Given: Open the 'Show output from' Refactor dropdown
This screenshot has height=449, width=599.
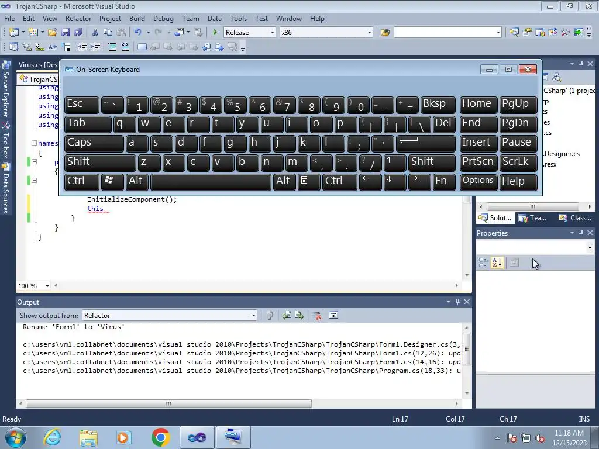Looking at the screenshot, I should (x=254, y=315).
